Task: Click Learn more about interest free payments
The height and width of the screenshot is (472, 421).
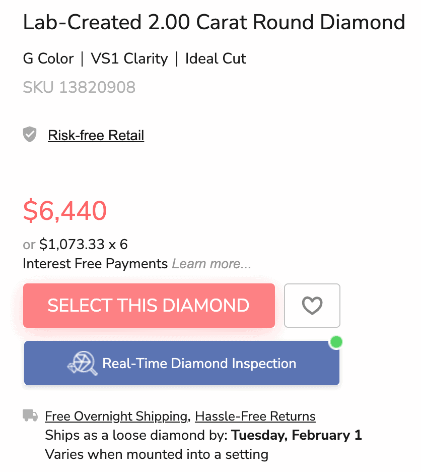Action: (212, 264)
